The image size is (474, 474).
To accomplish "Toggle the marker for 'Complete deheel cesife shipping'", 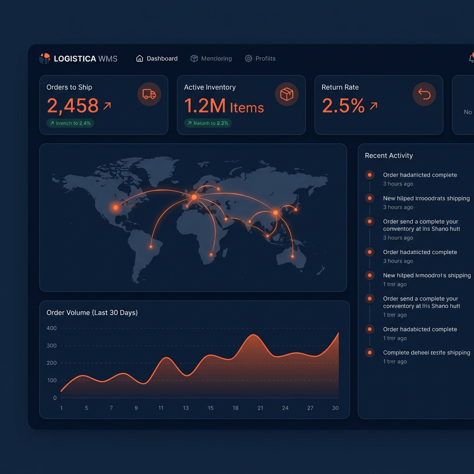I will coord(369,352).
